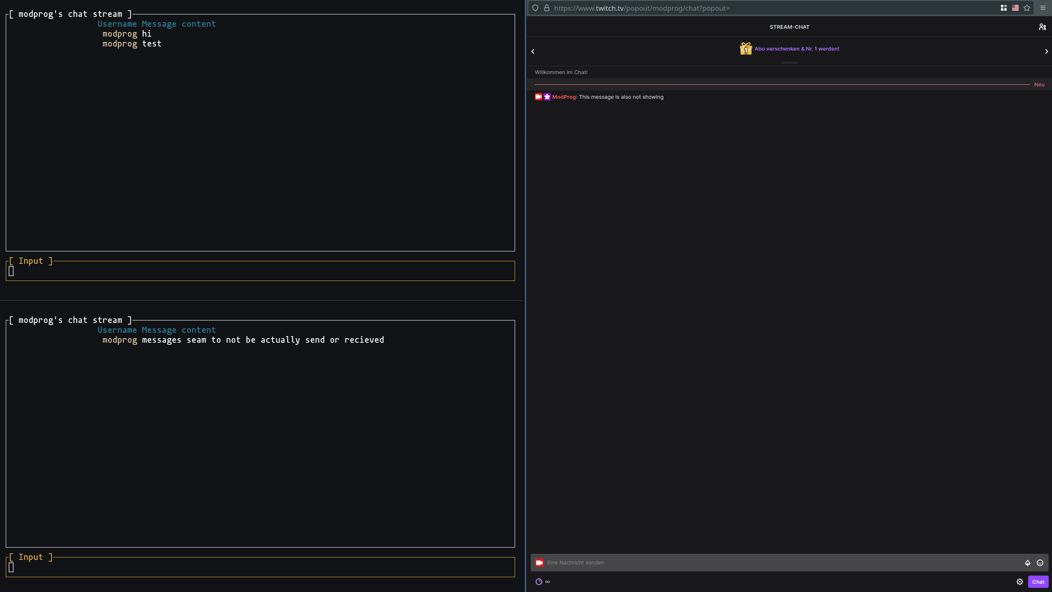Viewport: 1052px width, 592px height.
Task: Open the emote picker smiley icon
Action: (1040, 563)
